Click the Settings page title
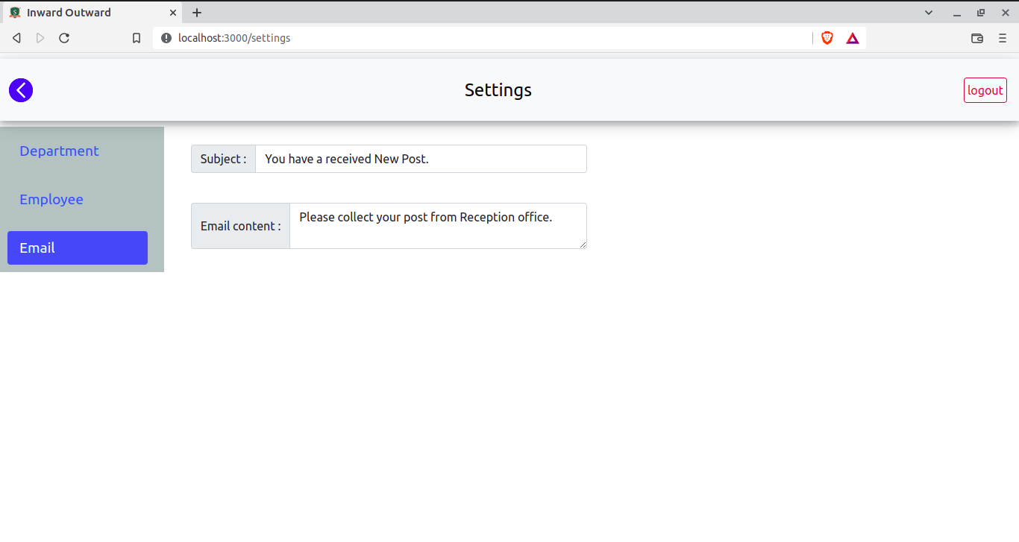 [498, 89]
